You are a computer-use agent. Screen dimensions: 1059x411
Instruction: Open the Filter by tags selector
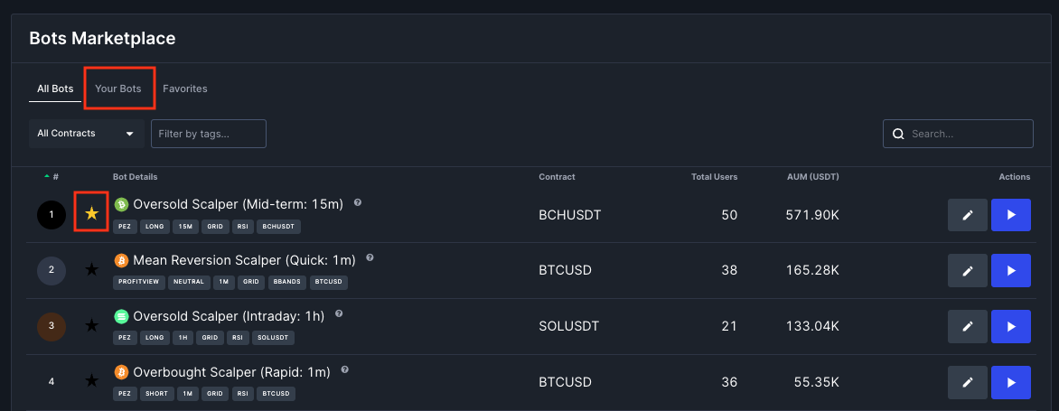(x=208, y=134)
